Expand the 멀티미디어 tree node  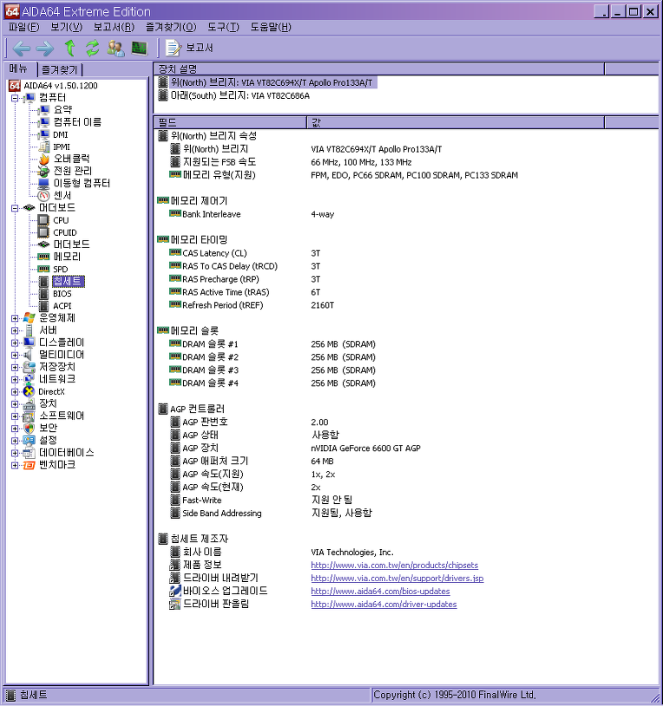pos(15,355)
